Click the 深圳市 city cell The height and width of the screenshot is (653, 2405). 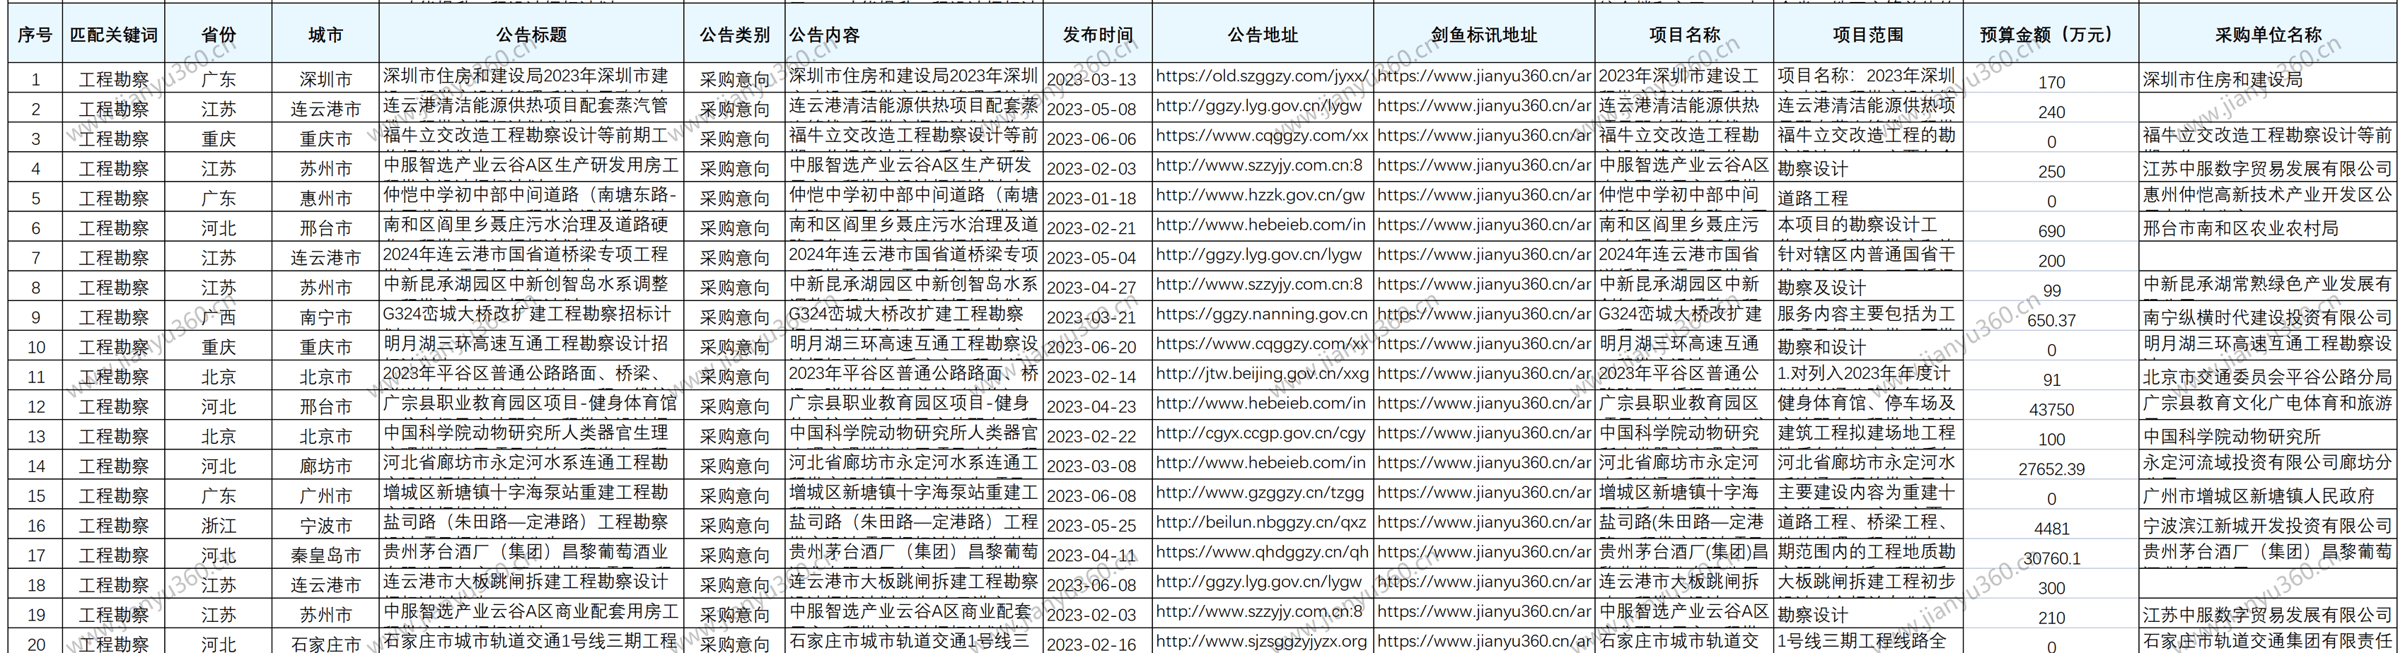click(326, 79)
